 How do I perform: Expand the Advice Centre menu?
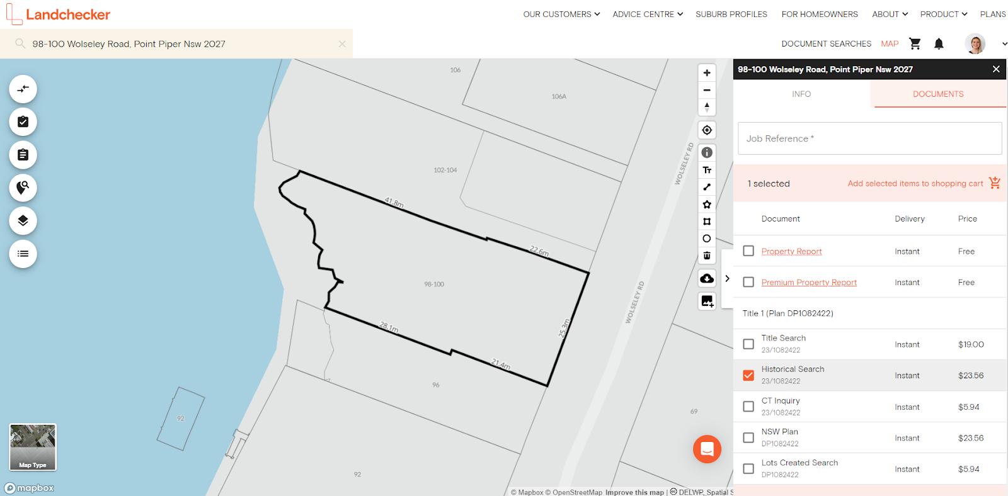pyautogui.click(x=648, y=14)
